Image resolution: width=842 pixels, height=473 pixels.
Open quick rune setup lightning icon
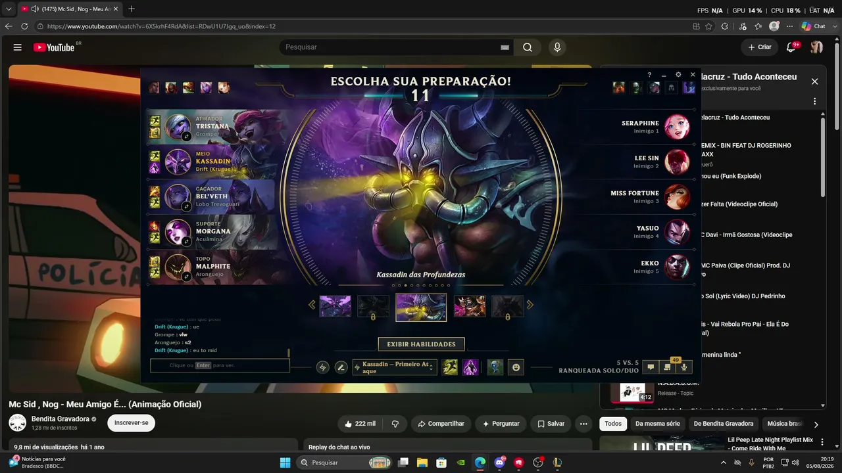coord(322,367)
